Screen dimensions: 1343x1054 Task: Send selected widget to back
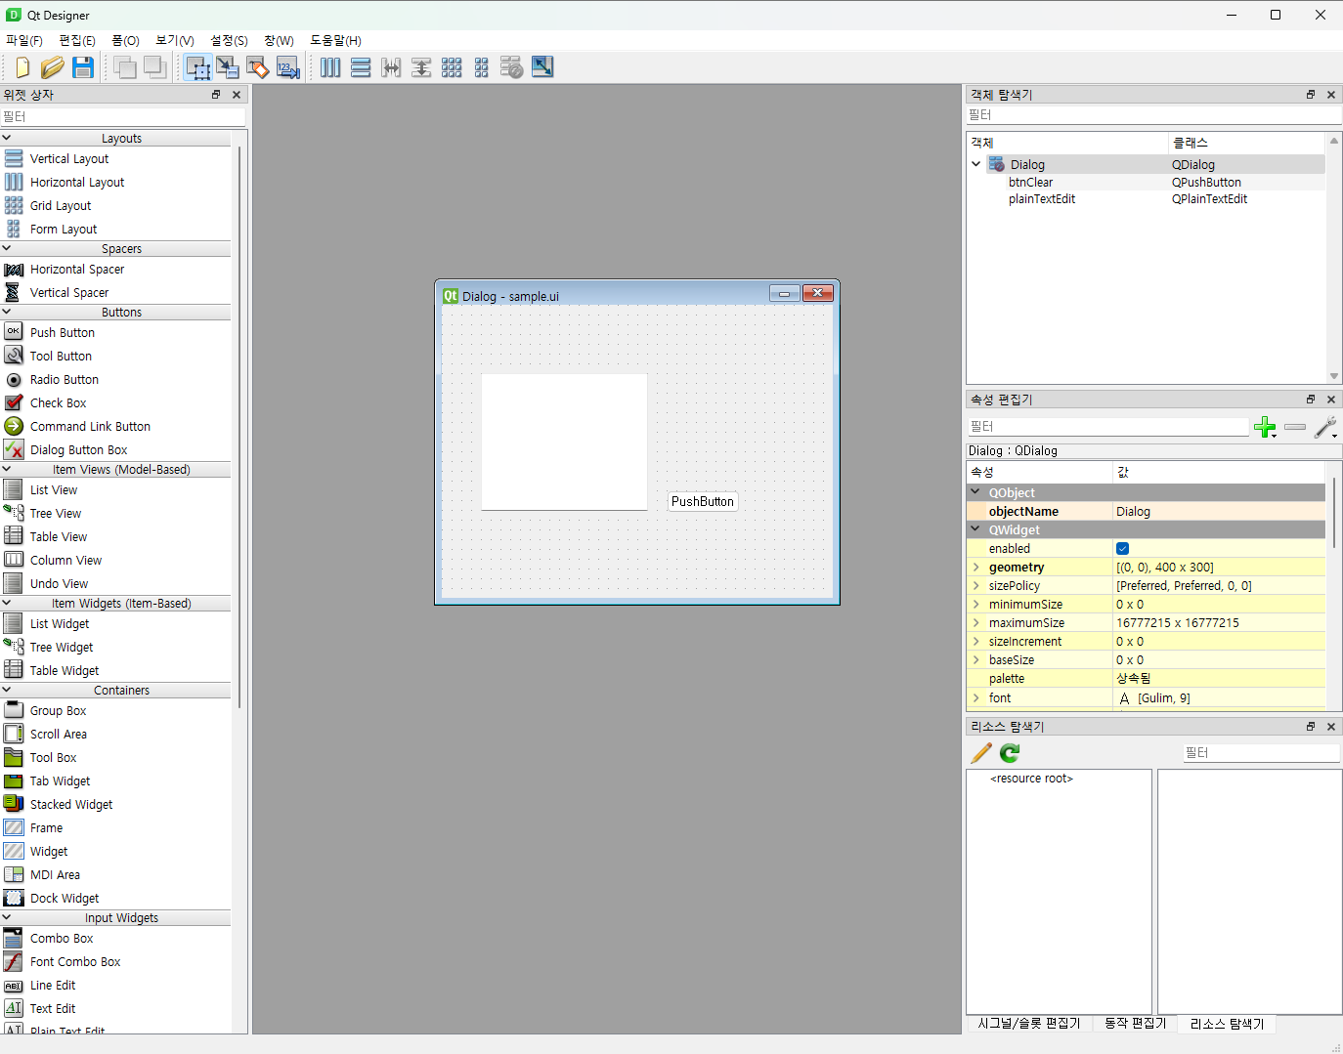coord(124,67)
